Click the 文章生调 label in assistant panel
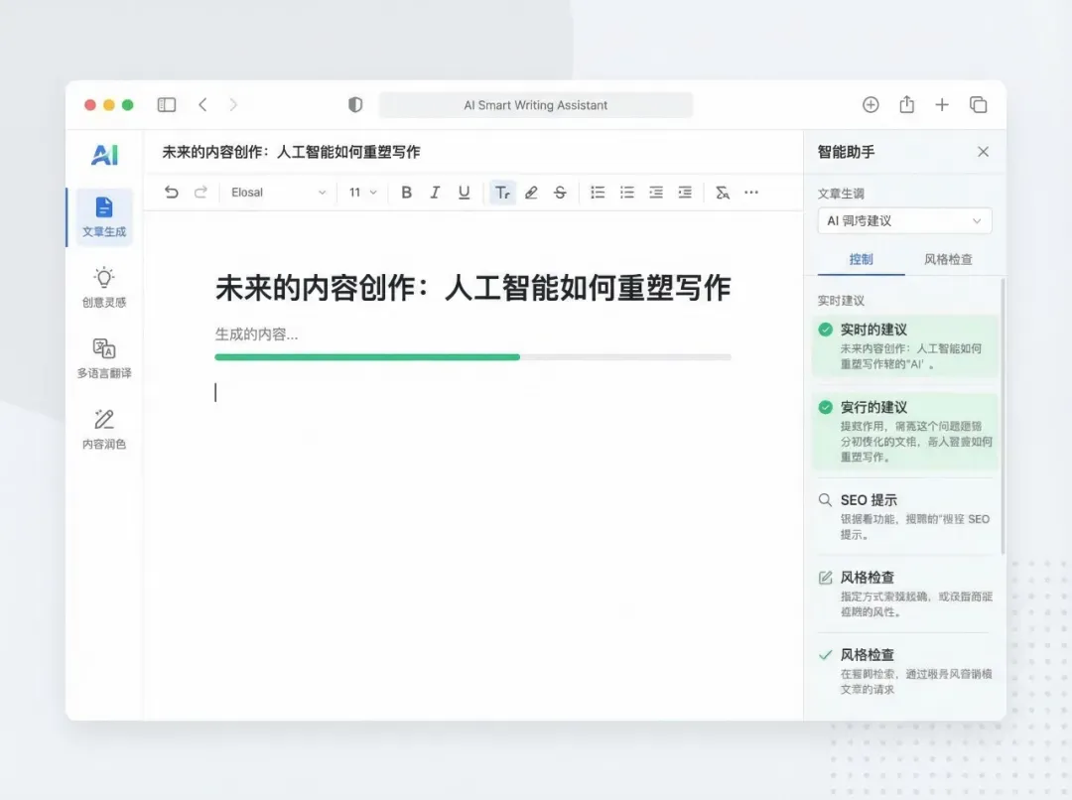This screenshot has height=800, width=1072. [x=841, y=194]
